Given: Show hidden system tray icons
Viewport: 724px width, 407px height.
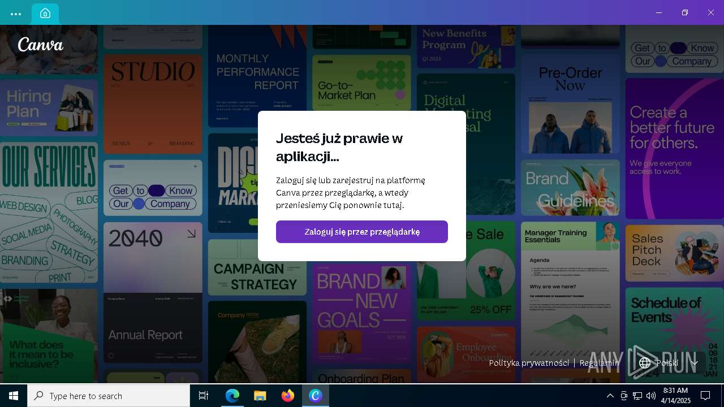Looking at the screenshot, I should click(x=610, y=396).
